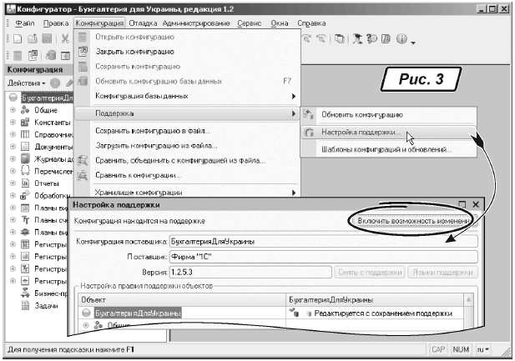Image resolution: width=515 pixels, height=361 pixels.
Task: Choose 'Обновить конфигурацию' in submenu
Action: [363, 114]
